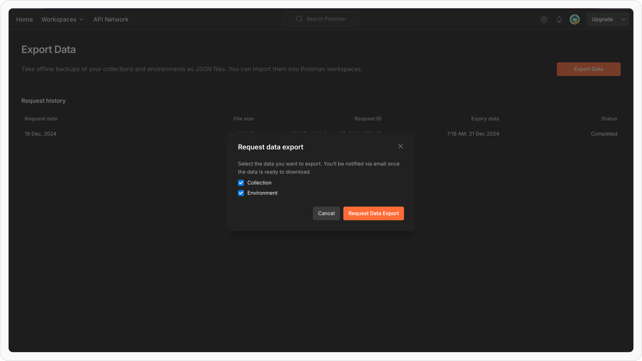Click the search magnifier icon
This screenshot has height=361, width=642.
point(299,19)
